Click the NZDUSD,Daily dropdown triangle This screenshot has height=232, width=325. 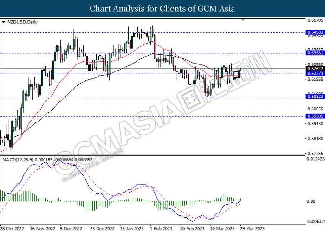point(3,22)
